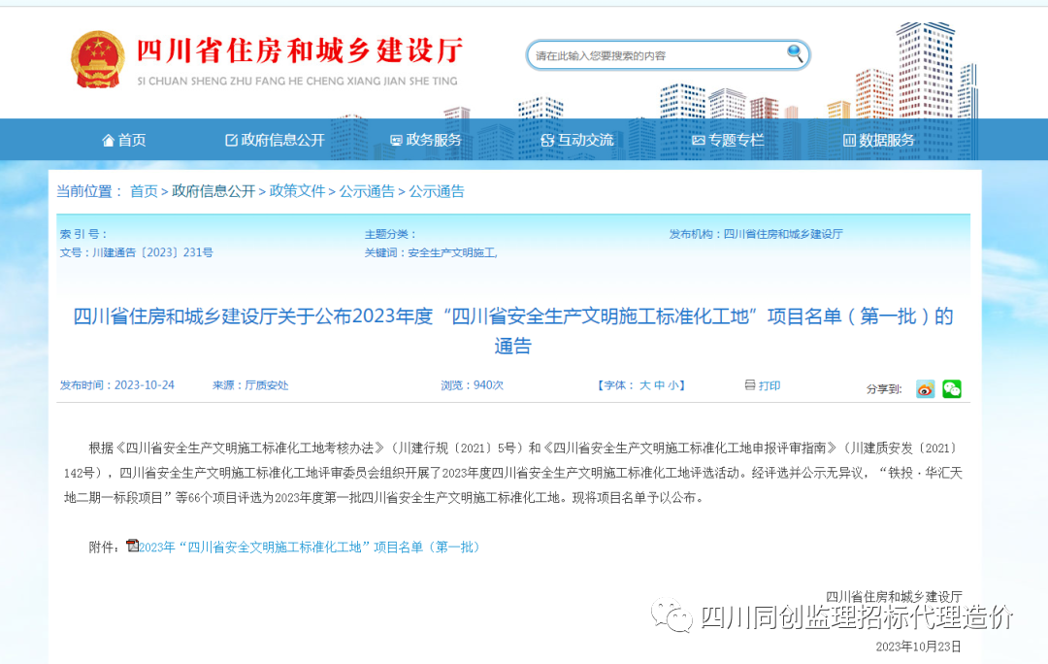Click the data service icon beside 数据服务
The width and height of the screenshot is (1048, 664).
pyautogui.click(x=849, y=139)
